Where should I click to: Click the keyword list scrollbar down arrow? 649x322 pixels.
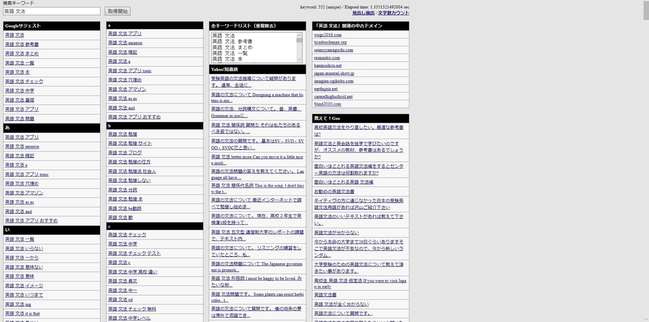coord(300,60)
